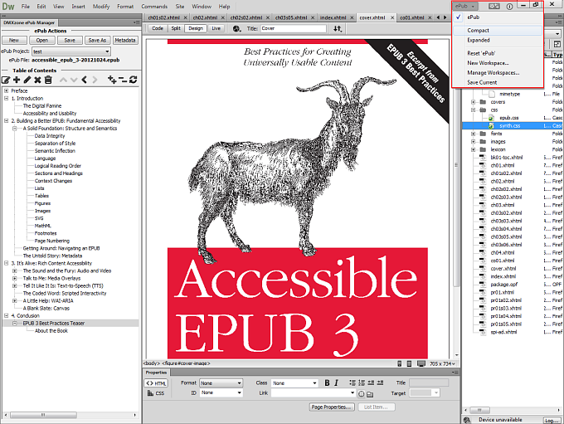The height and width of the screenshot is (424, 564).
Task: Click the document vertical scrollbar
Action: point(456,164)
